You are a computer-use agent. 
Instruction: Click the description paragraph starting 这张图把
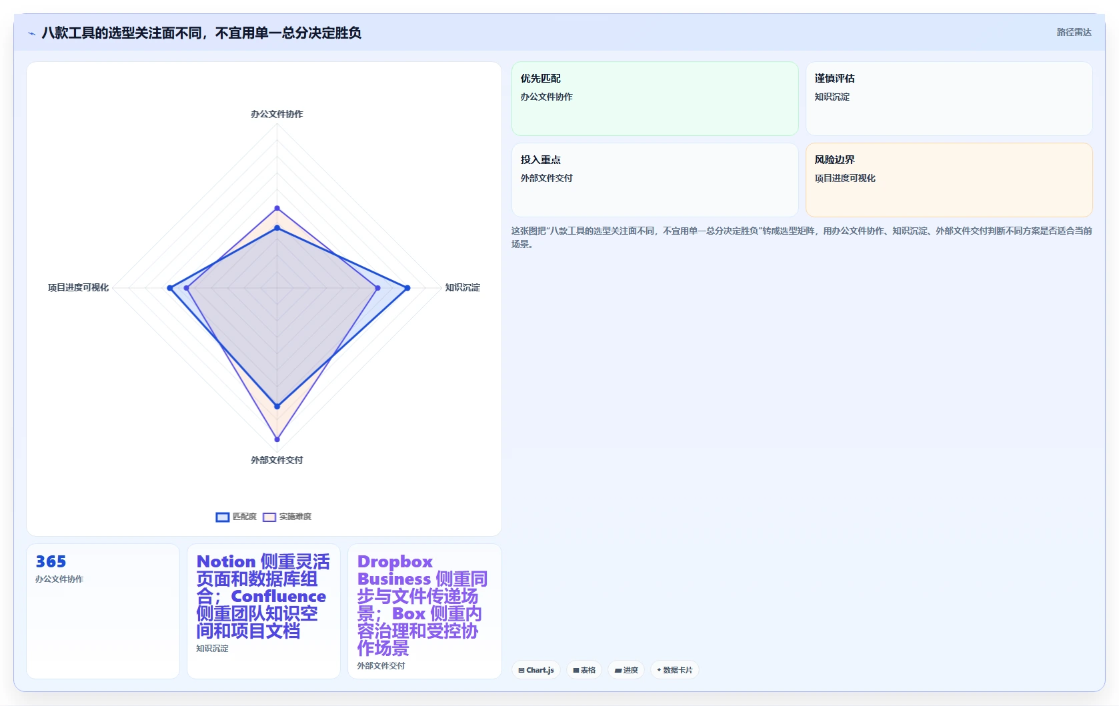tap(802, 237)
